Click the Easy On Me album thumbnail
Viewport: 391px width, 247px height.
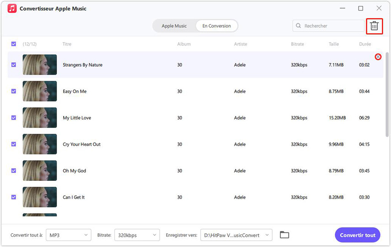pyautogui.click(x=40, y=91)
